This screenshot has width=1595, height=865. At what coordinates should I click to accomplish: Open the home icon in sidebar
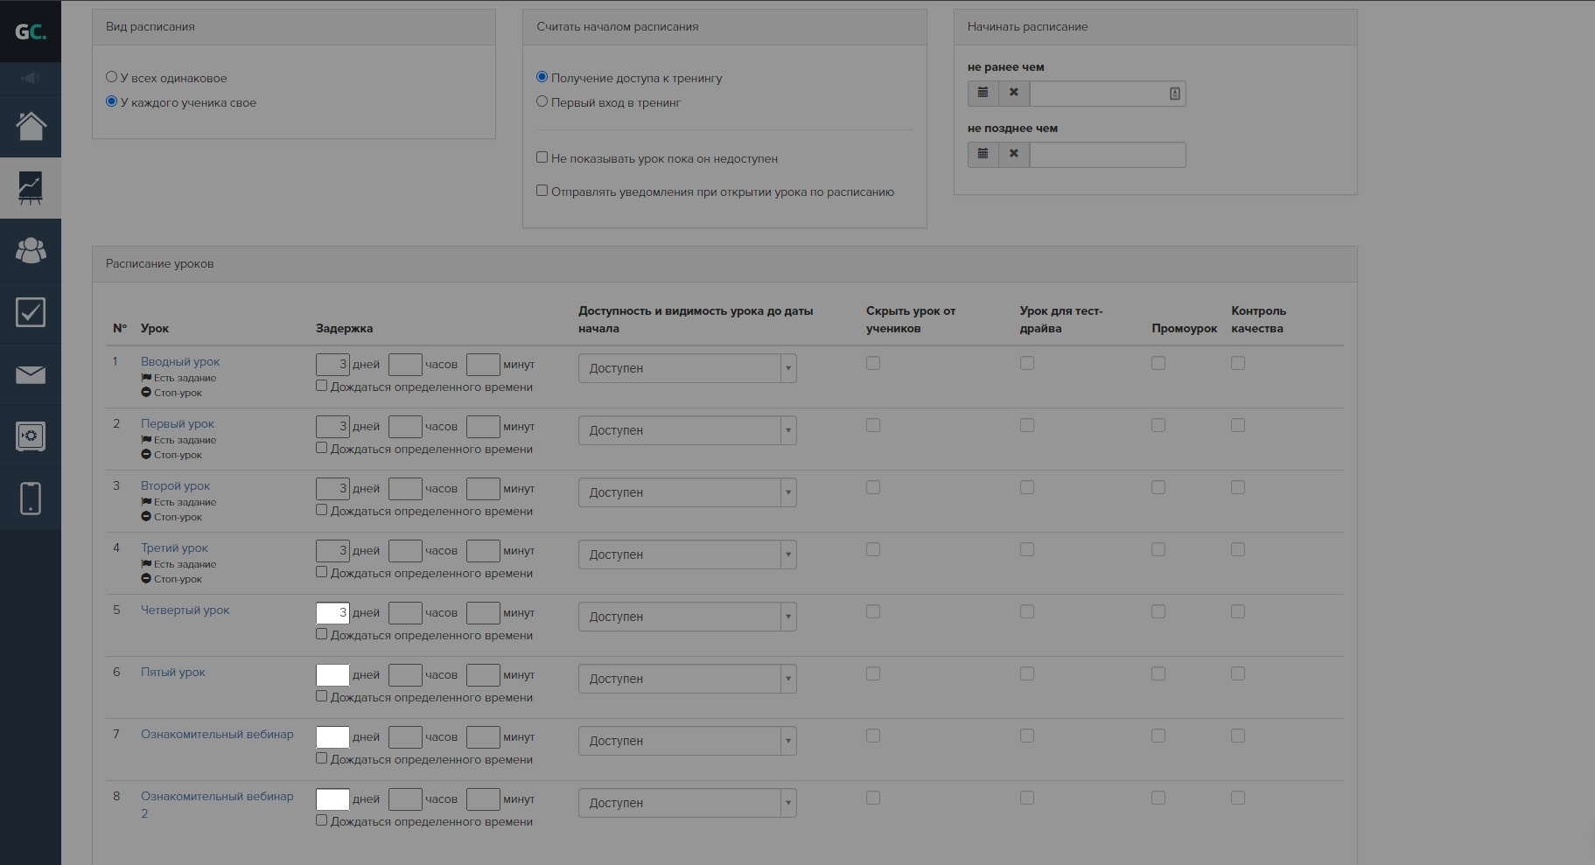31,126
